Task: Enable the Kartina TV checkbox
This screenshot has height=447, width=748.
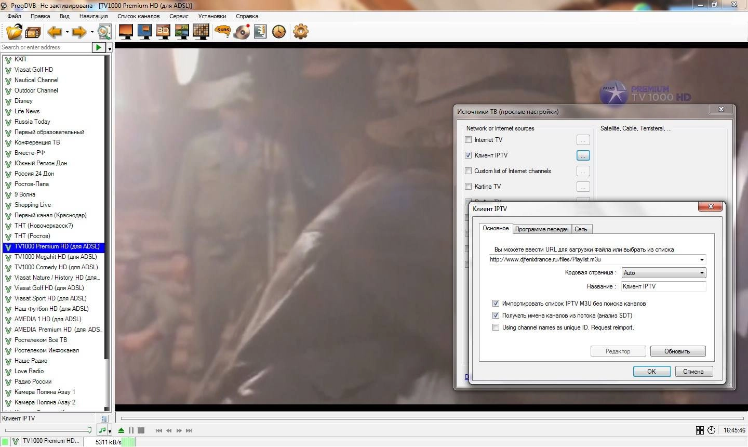Action: point(469,187)
